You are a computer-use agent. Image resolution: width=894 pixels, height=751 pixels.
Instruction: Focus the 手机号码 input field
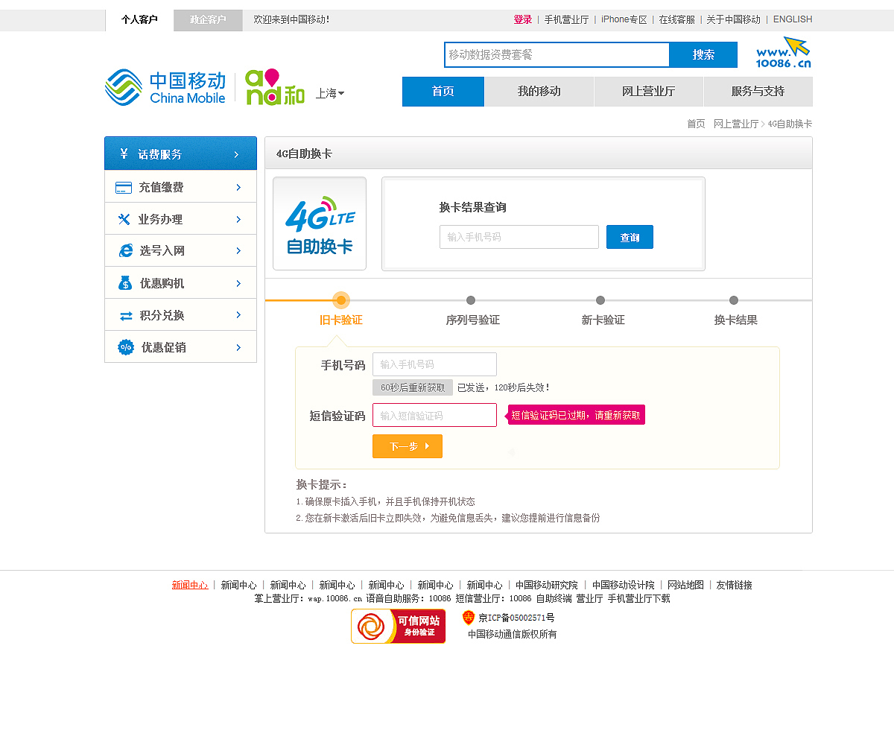click(434, 364)
